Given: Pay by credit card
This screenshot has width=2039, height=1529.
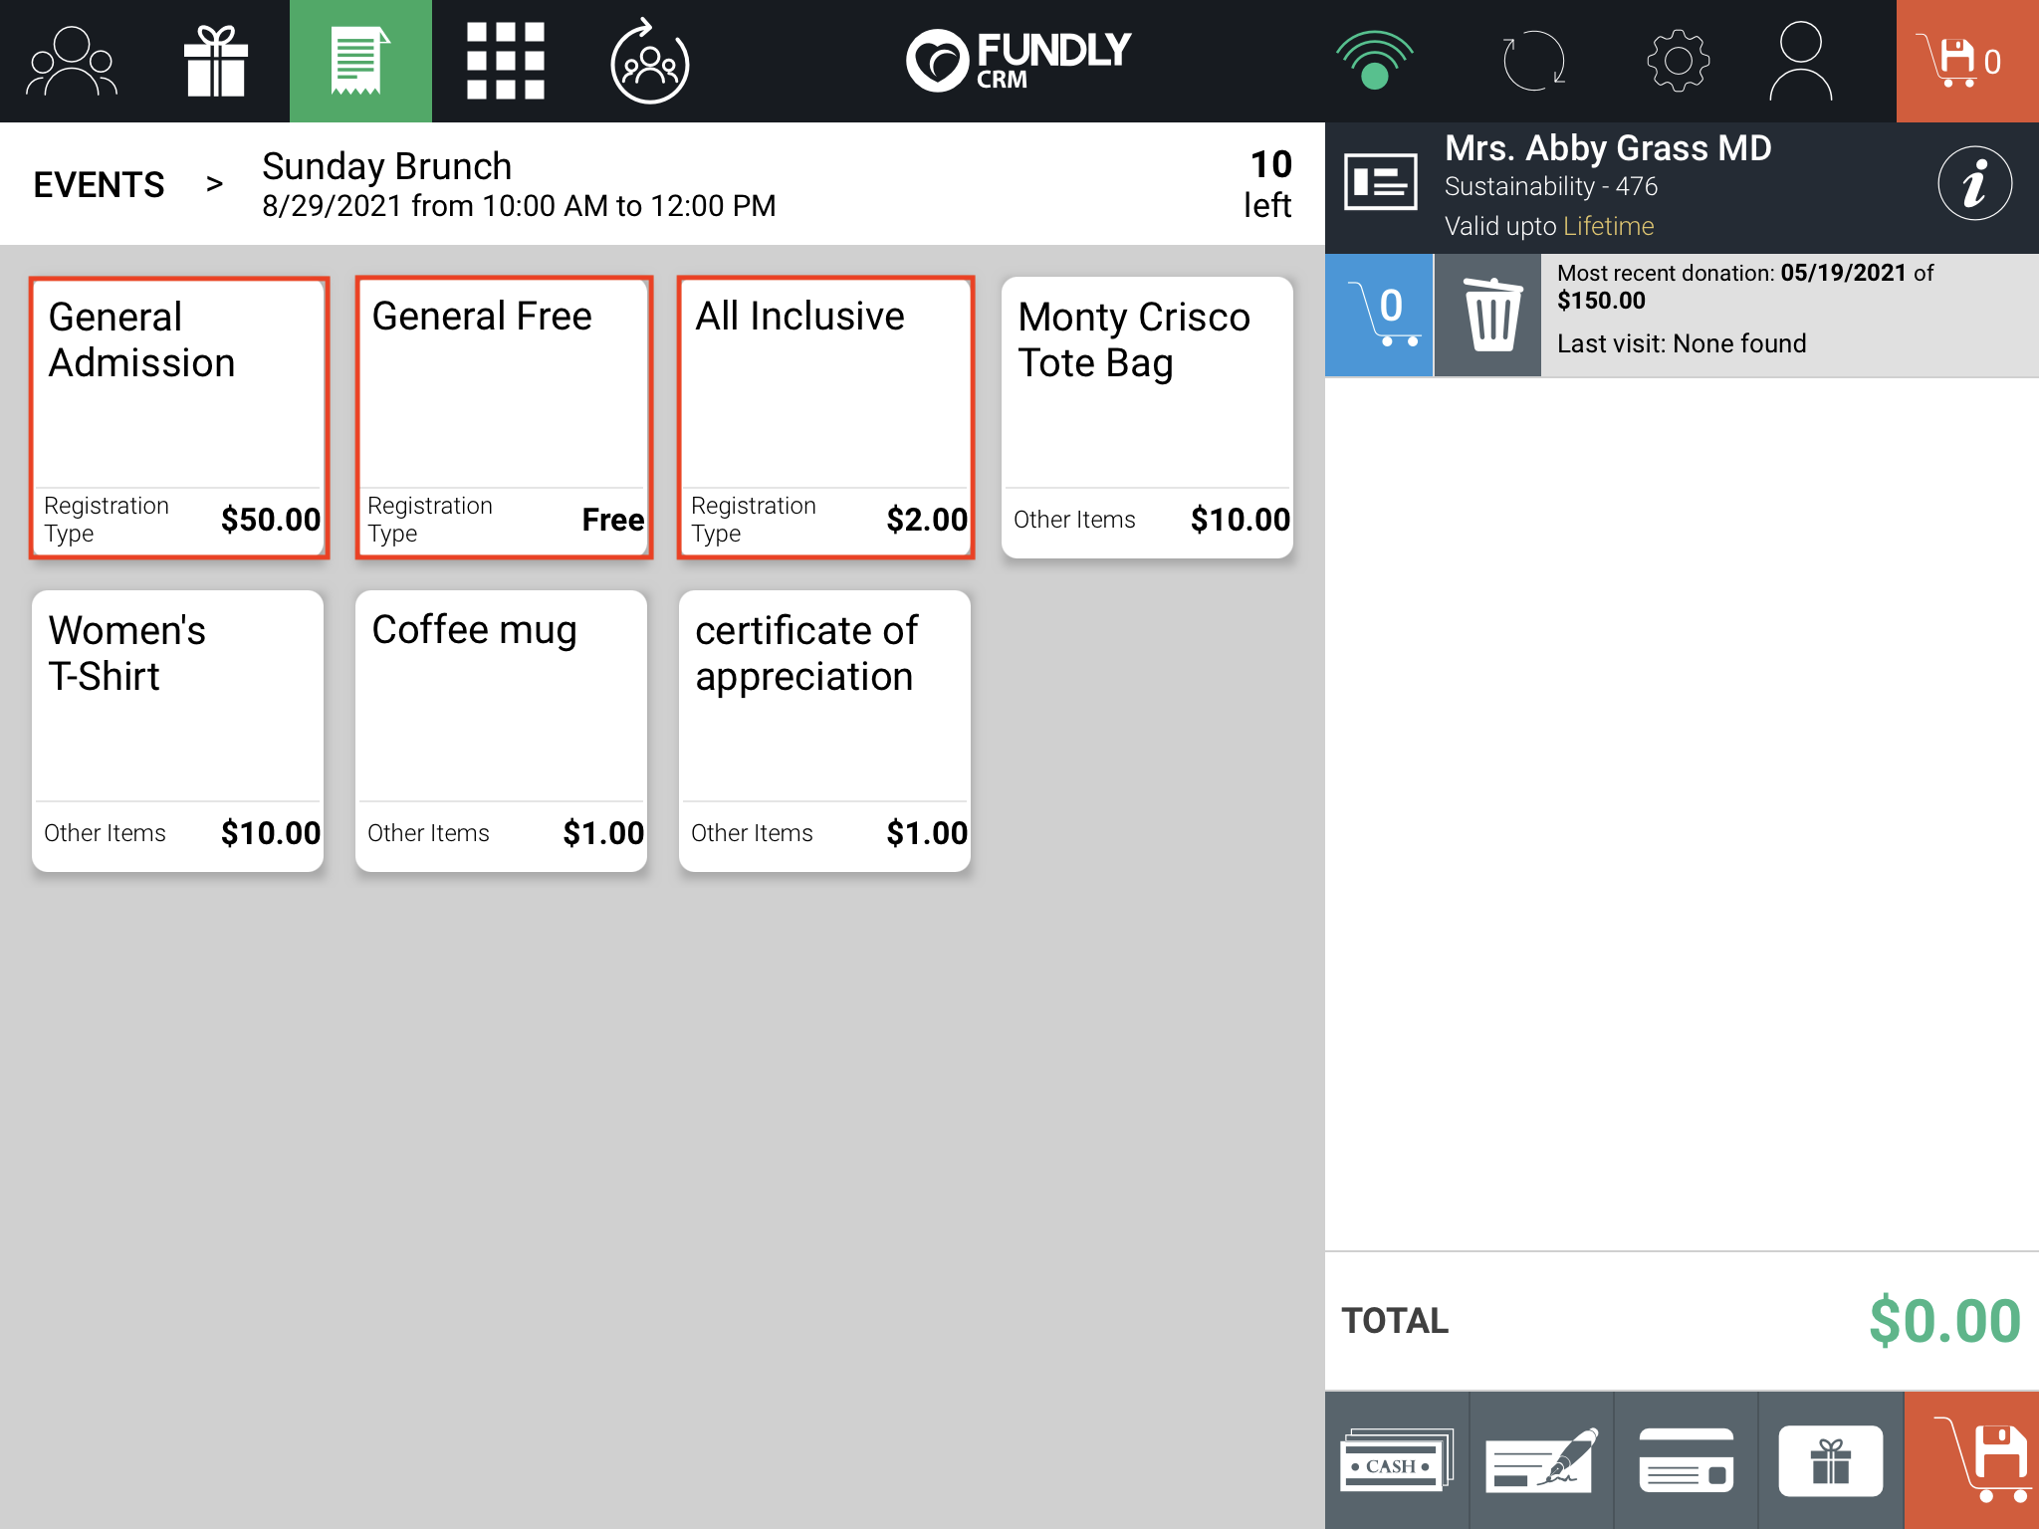Looking at the screenshot, I should pos(1686,1460).
